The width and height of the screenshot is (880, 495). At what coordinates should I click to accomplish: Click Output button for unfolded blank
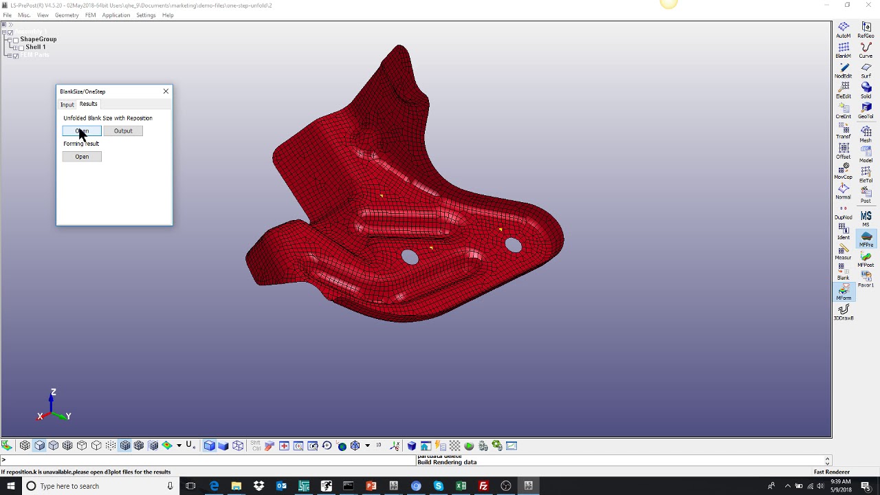[123, 131]
